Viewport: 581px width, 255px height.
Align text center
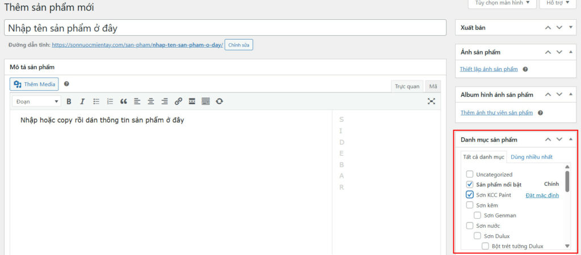pyautogui.click(x=151, y=101)
